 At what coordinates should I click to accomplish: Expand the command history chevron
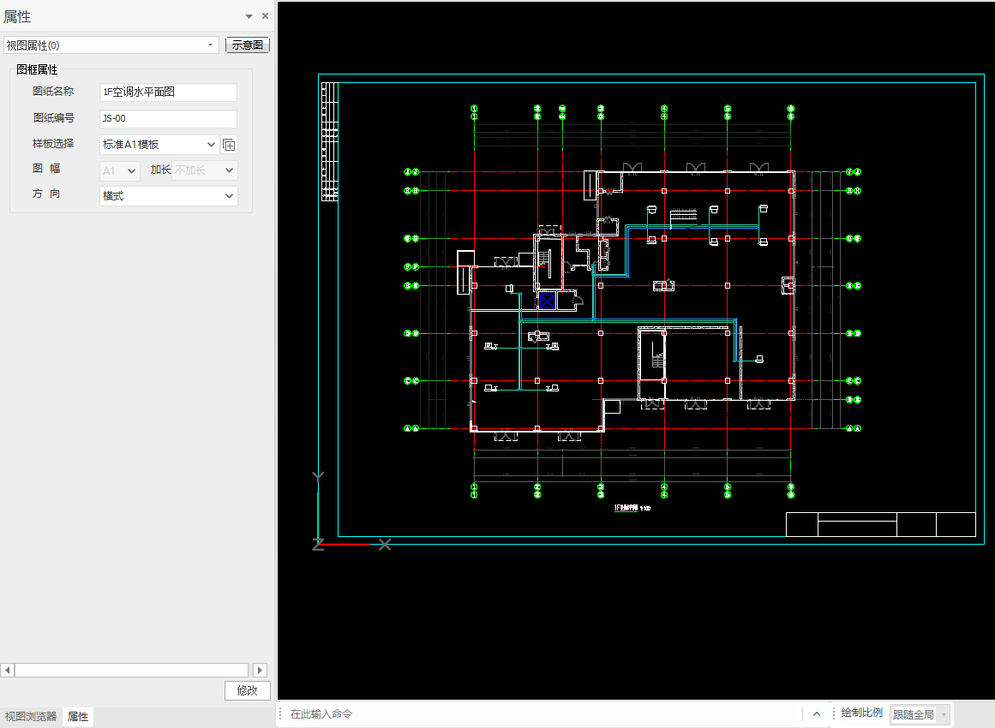pyautogui.click(x=816, y=713)
